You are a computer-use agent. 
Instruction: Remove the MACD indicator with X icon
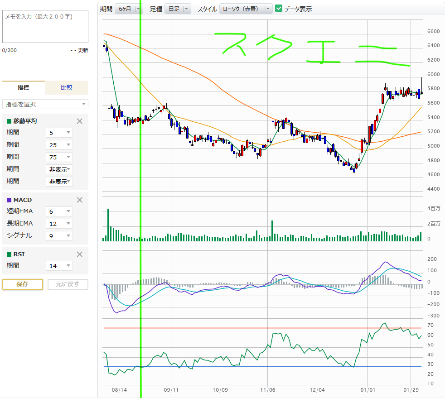pos(80,200)
